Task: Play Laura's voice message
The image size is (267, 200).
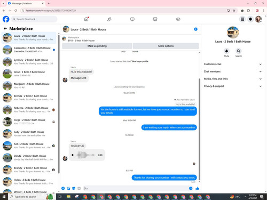Action: (73, 155)
